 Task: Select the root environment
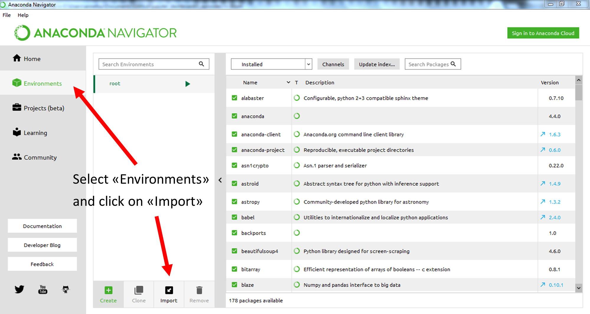point(154,84)
